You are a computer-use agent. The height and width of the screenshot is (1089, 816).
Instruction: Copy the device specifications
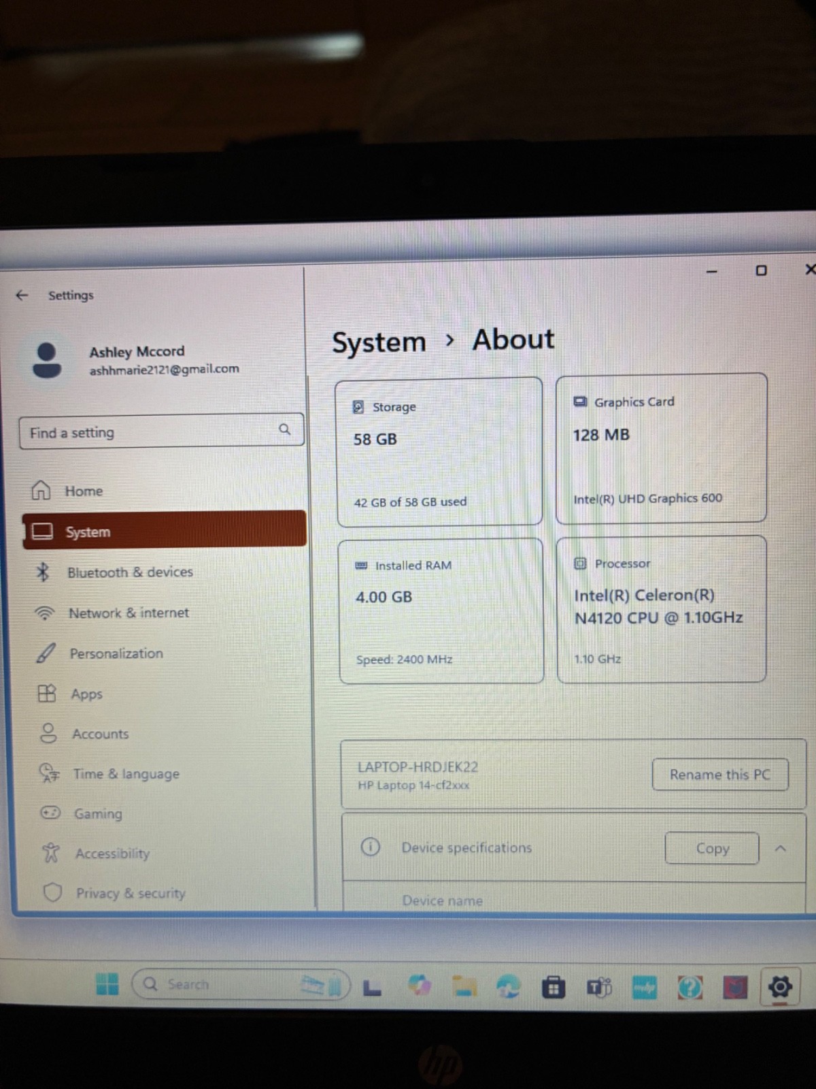712,848
